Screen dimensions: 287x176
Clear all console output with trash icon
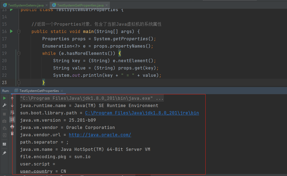pos(12,134)
